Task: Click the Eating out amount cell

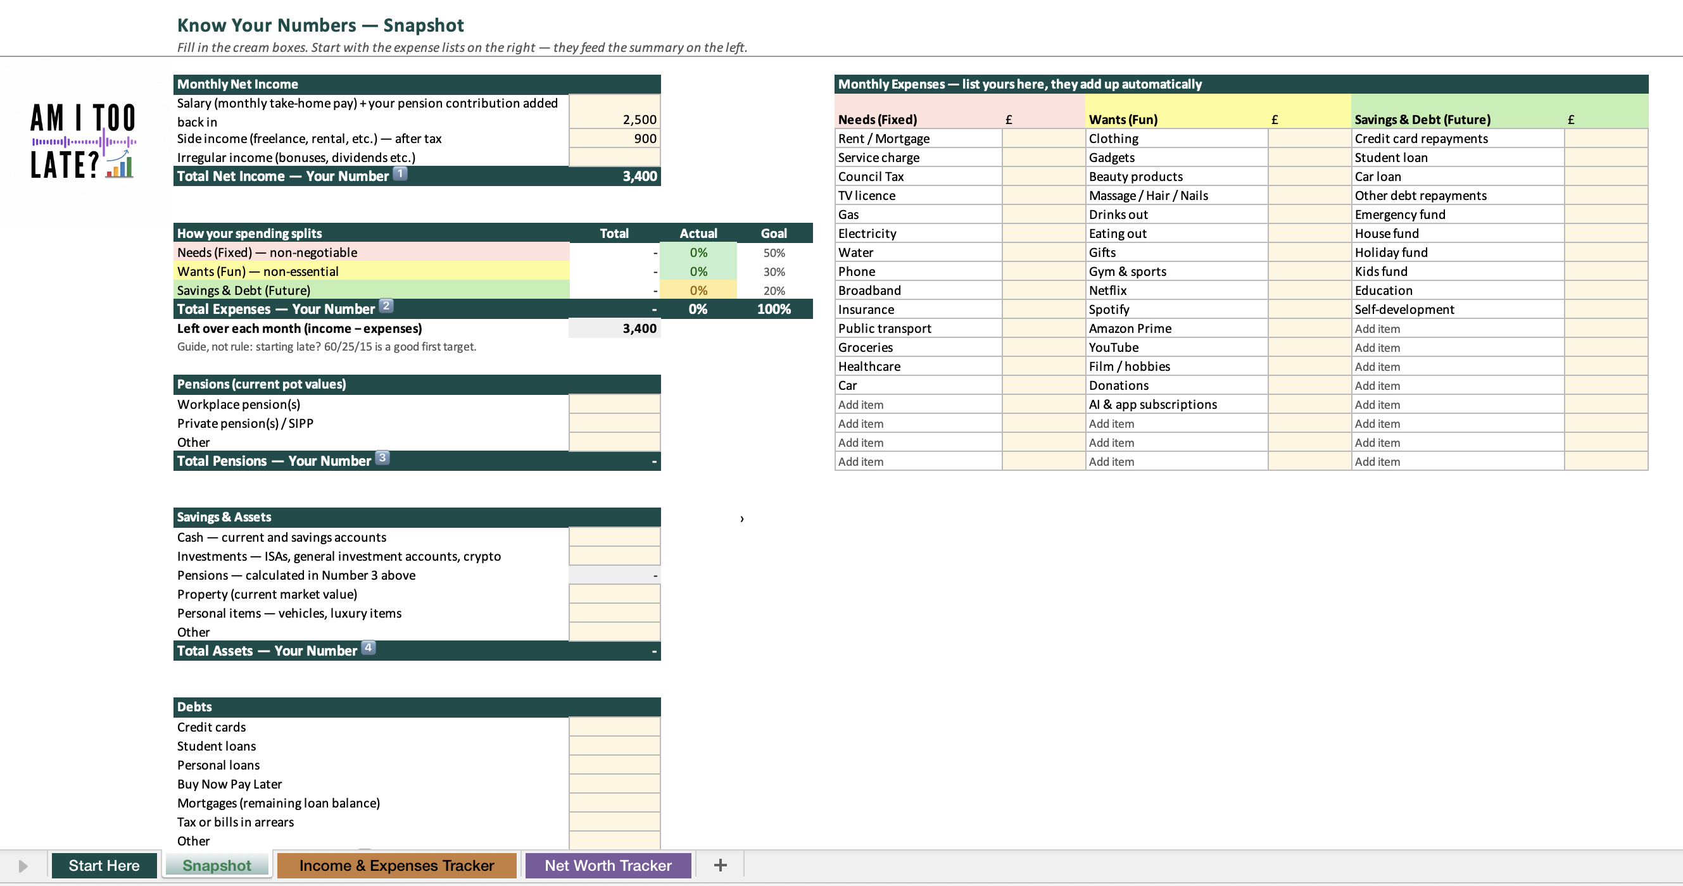Action: pyautogui.click(x=1309, y=233)
